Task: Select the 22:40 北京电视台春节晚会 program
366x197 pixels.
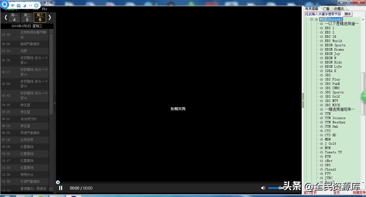Action: coord(25,35)
